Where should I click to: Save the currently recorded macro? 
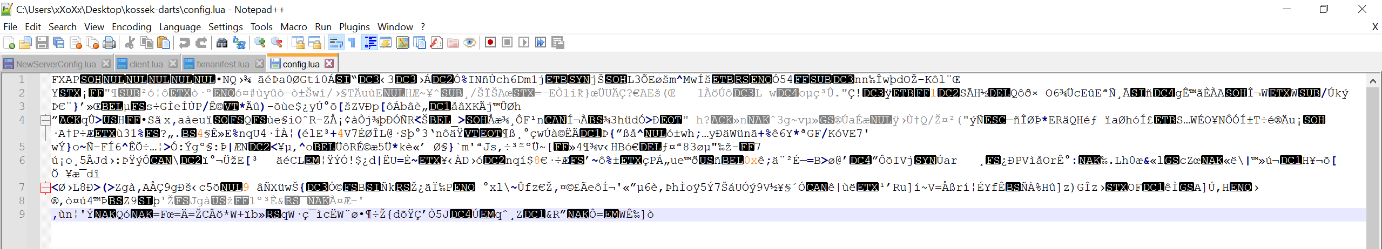point(557,43)
